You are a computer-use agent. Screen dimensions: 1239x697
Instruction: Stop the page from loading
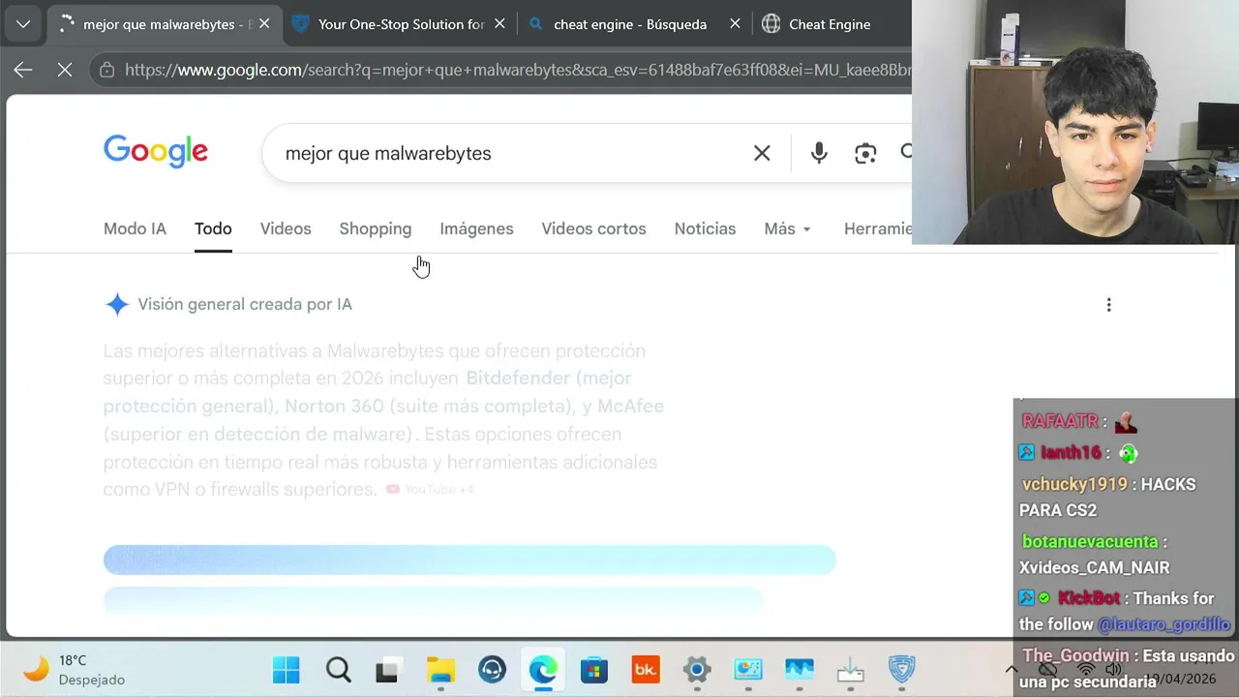coord(64,70)
